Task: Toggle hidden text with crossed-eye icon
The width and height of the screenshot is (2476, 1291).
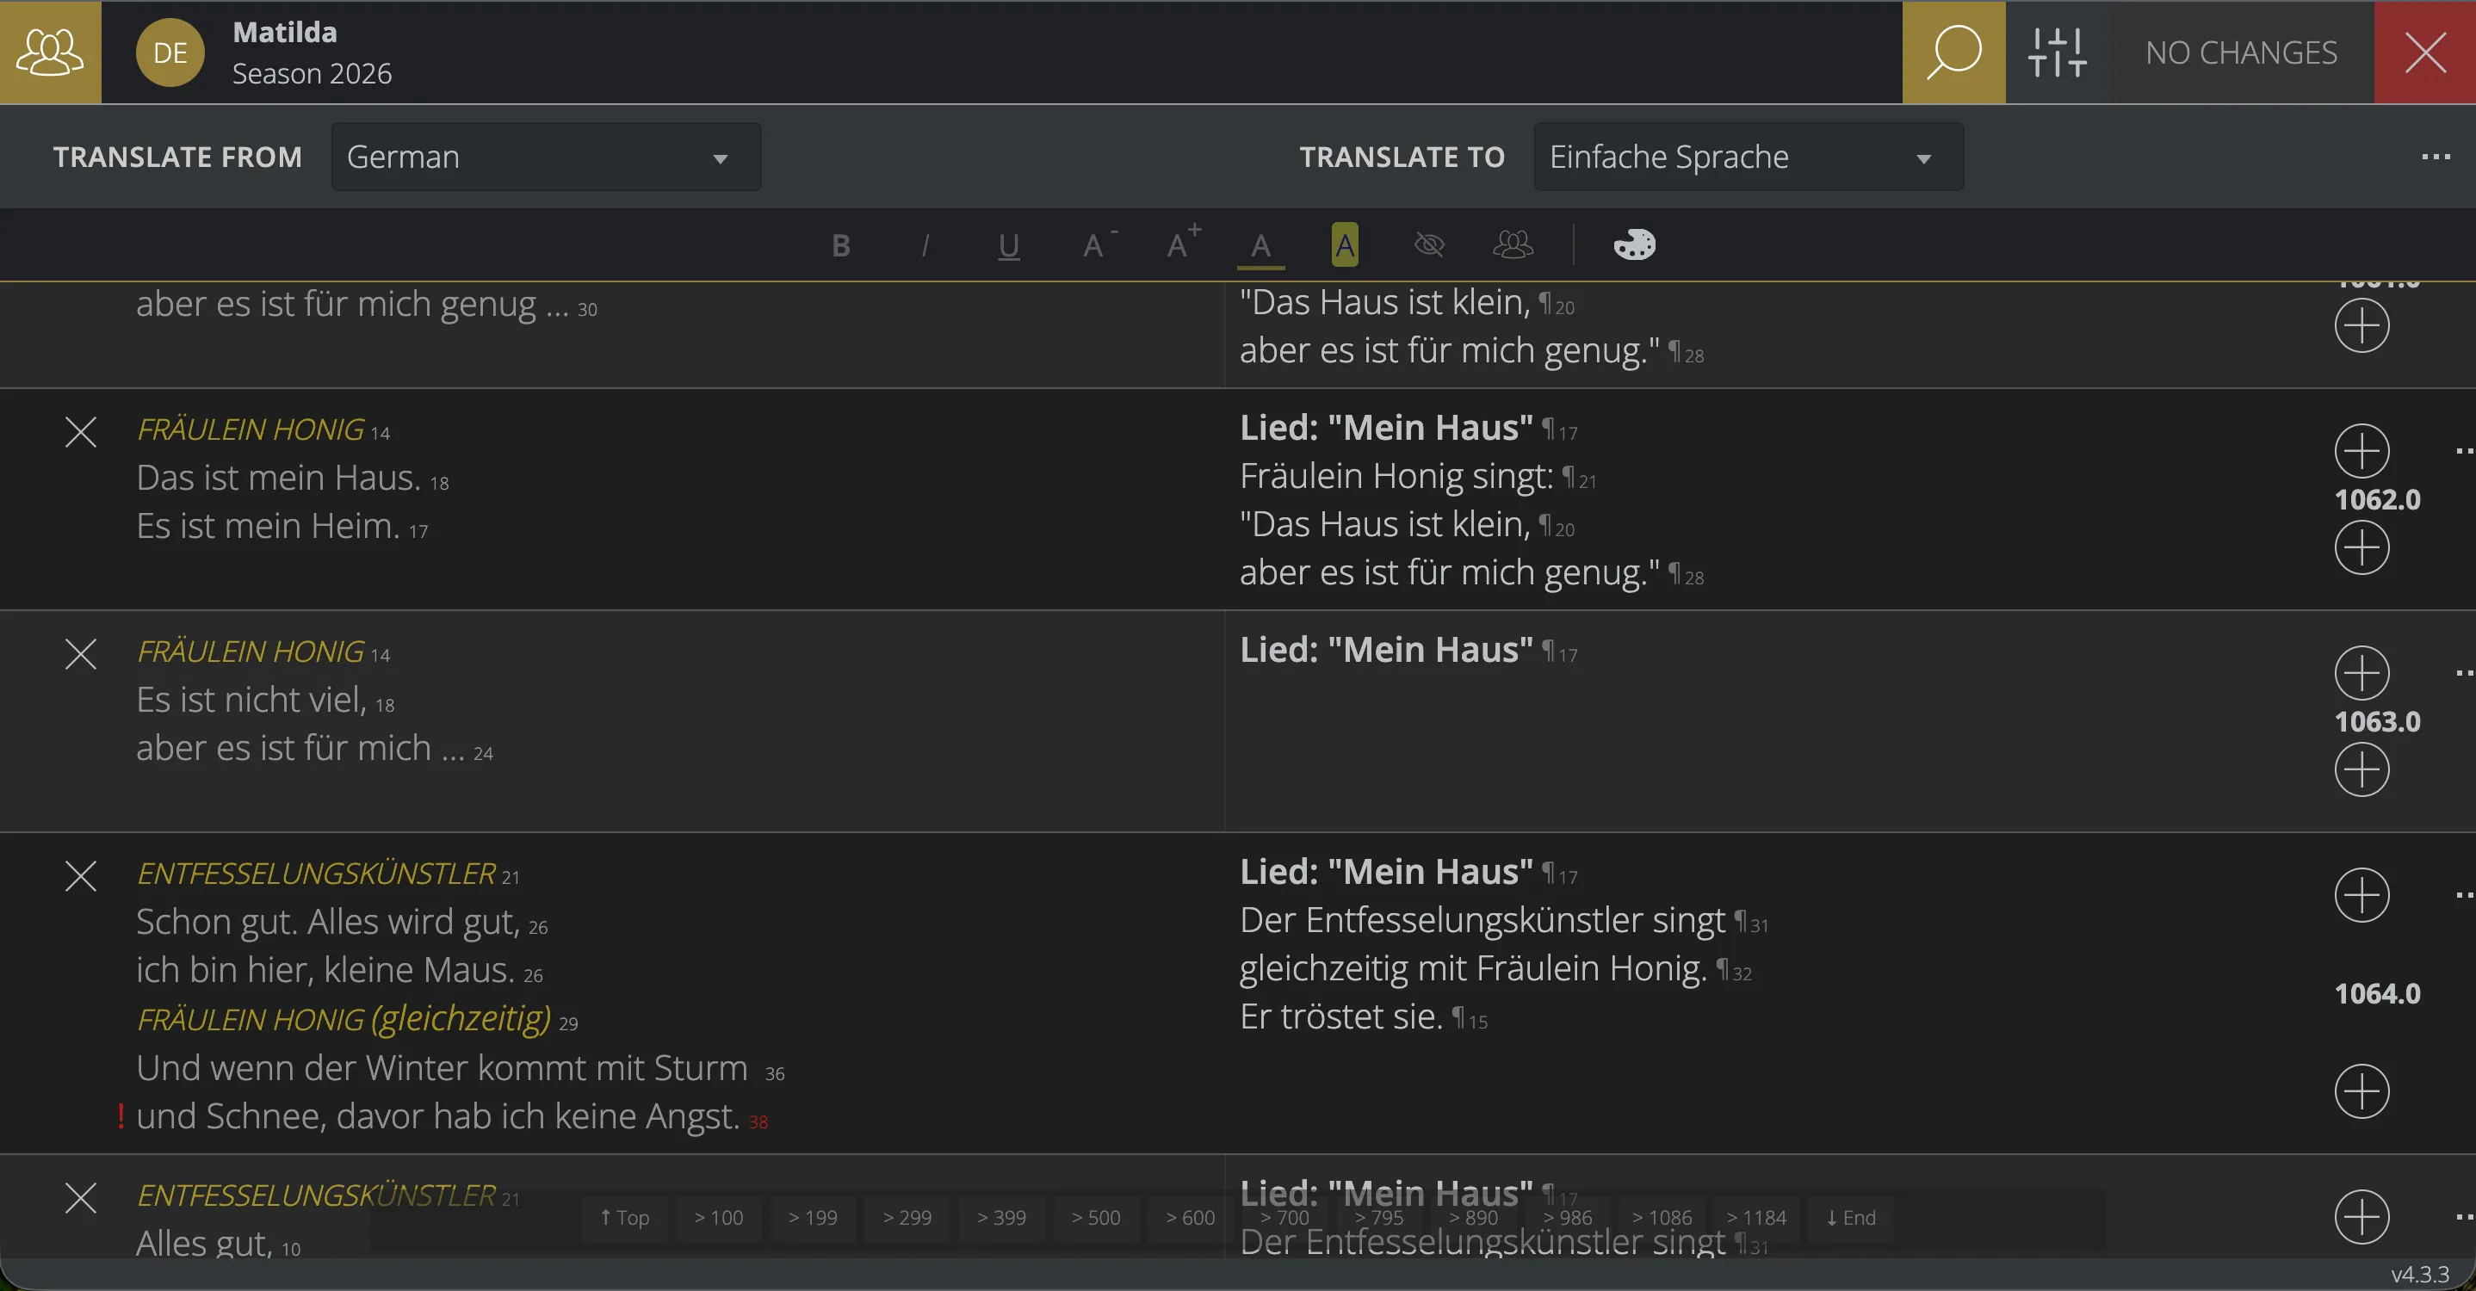Action: pyautogui.click(x=1429, y=245)
